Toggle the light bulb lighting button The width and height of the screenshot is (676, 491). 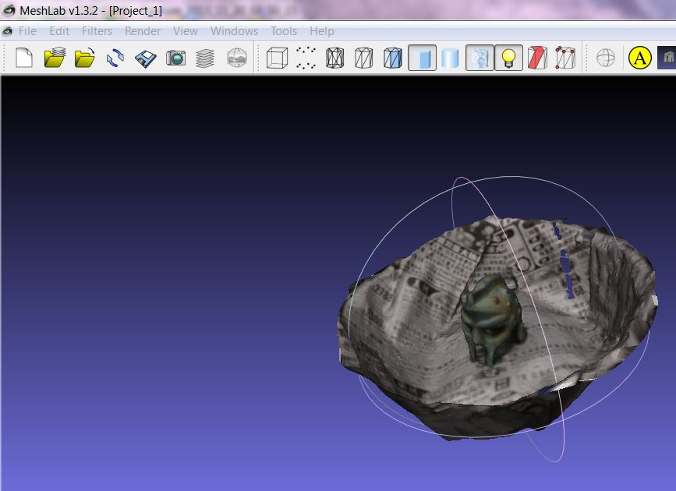pos(508,58)
